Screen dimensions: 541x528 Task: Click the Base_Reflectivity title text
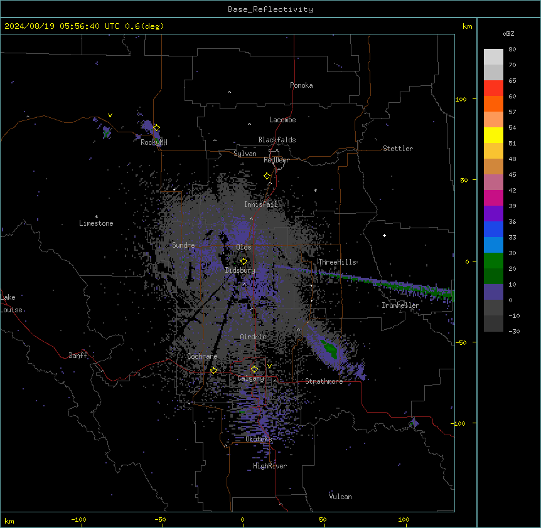click(270, 9)
